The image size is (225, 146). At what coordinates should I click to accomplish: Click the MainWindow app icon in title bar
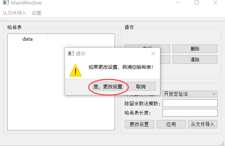tap(6, 3)
